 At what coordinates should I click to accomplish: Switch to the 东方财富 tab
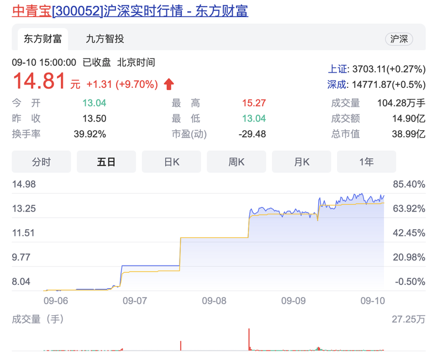[43, 39]
